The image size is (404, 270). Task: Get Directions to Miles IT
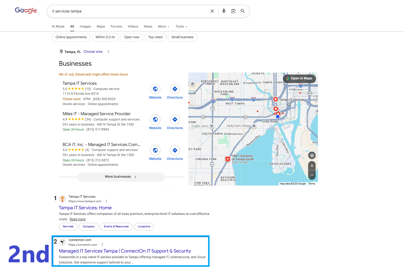click(x=175, y=120)
